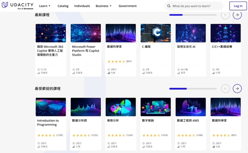
Task: Open Microsoft Power Platform 和 Copilot Studio title
Action: tap(86, 51)
